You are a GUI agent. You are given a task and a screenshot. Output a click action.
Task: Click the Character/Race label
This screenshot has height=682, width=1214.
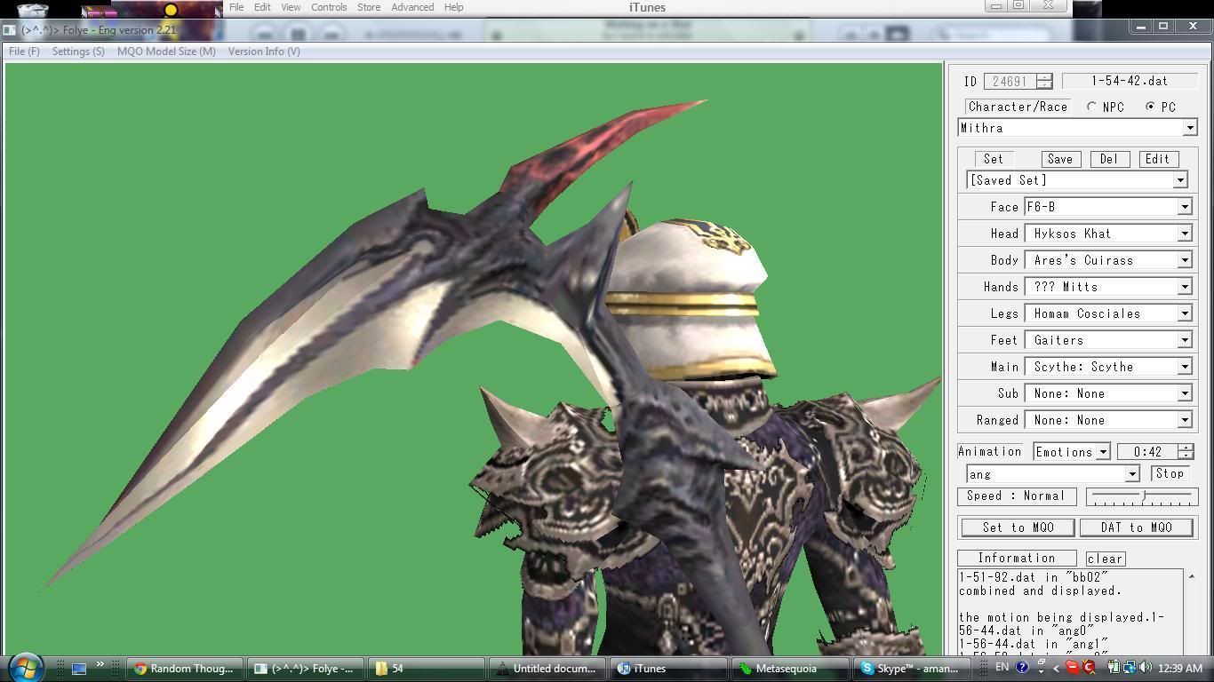click(x=1018, y=107)
